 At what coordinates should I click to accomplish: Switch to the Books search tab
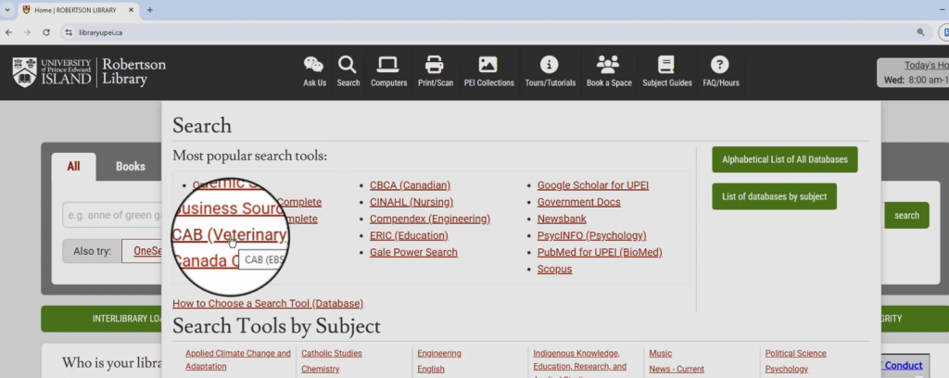point(130,167)
